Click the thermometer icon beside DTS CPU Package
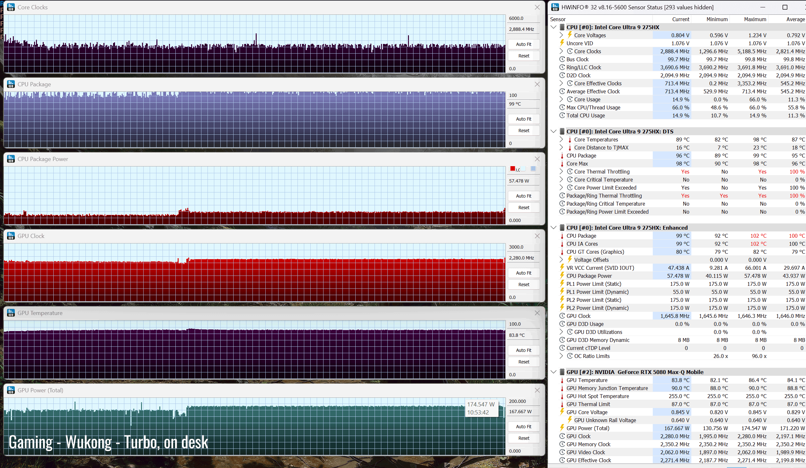Viewport: 806px width, 468px height. click(x=562, y=156)
